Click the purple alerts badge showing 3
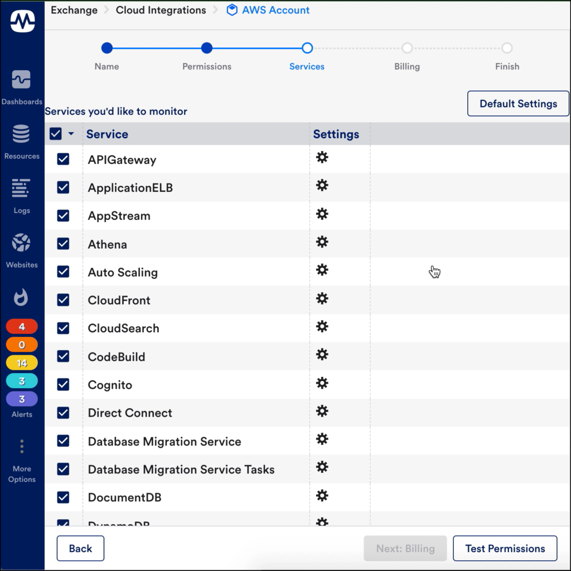Screen dimensions: 571x571 [22, 399]
